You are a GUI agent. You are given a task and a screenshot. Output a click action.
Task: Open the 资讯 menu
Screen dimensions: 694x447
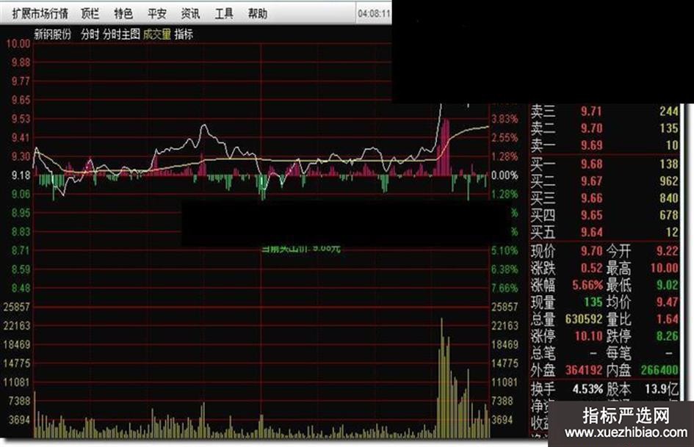190,14
